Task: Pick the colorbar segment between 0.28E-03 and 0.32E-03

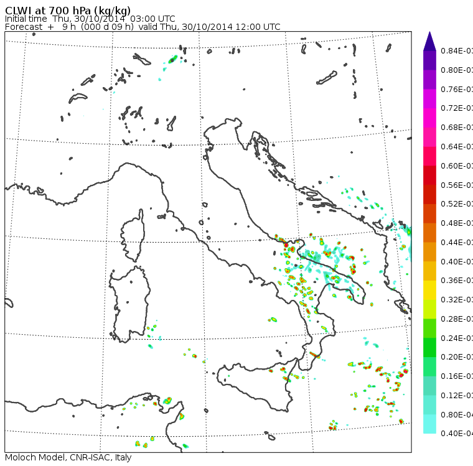Action: [429, 309]
